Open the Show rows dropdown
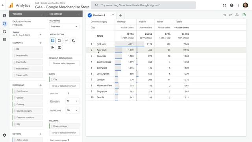 (72, 101)
